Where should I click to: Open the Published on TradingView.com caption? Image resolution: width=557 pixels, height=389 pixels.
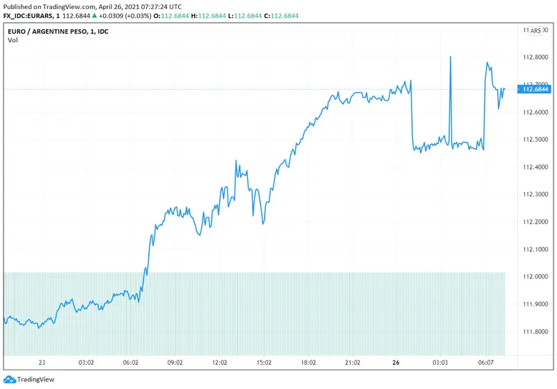[x=91, y=4]
